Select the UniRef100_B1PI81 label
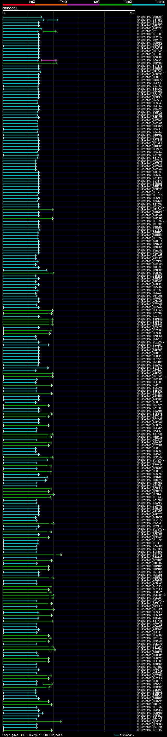 150,324
